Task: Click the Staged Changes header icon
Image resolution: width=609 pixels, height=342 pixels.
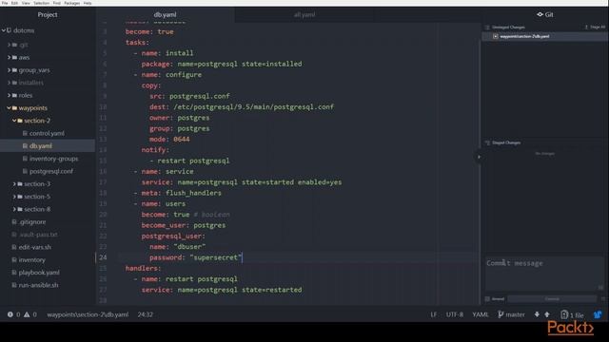Action: [487, 142]
